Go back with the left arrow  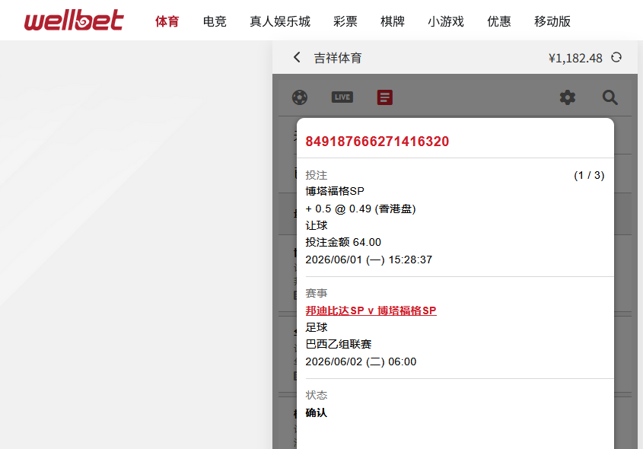tap(297, 57)
